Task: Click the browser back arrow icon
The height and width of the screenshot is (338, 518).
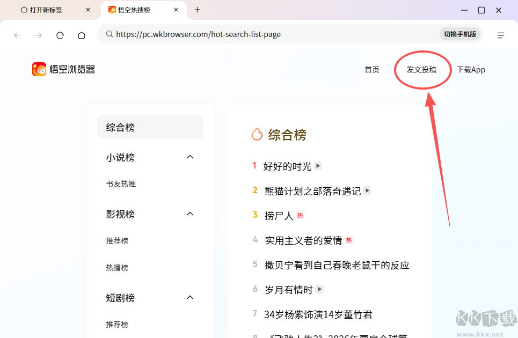Action: 17,35
